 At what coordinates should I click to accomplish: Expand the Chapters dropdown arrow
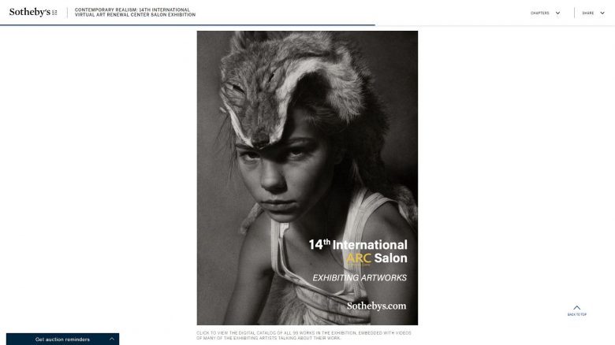(557, 13)
